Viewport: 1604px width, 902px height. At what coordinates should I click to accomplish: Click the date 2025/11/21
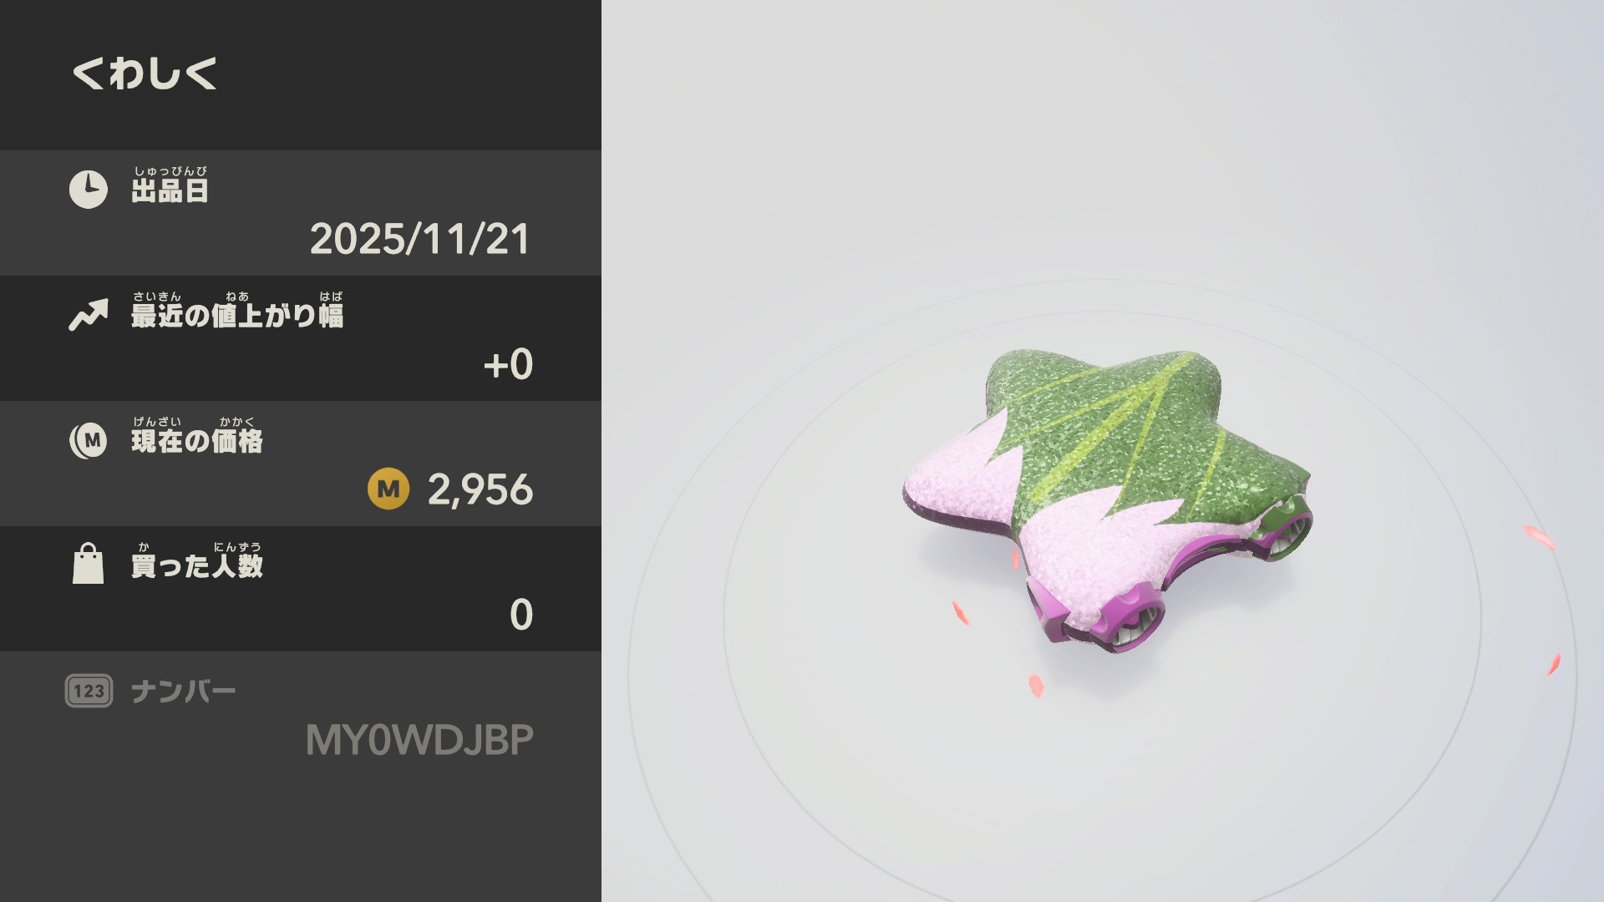(x=419, y=240)
